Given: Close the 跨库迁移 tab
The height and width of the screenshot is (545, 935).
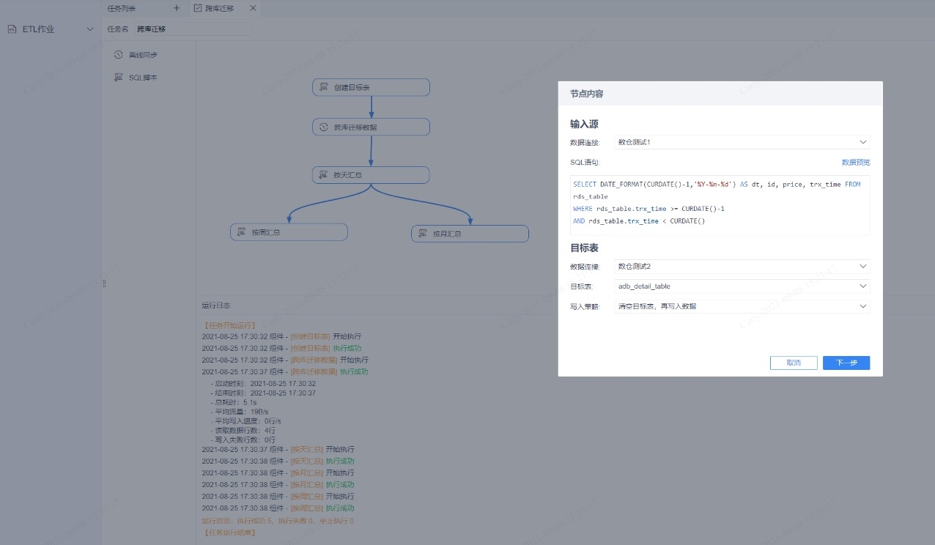Looking at the screenshot, I should tap(253, 8).
